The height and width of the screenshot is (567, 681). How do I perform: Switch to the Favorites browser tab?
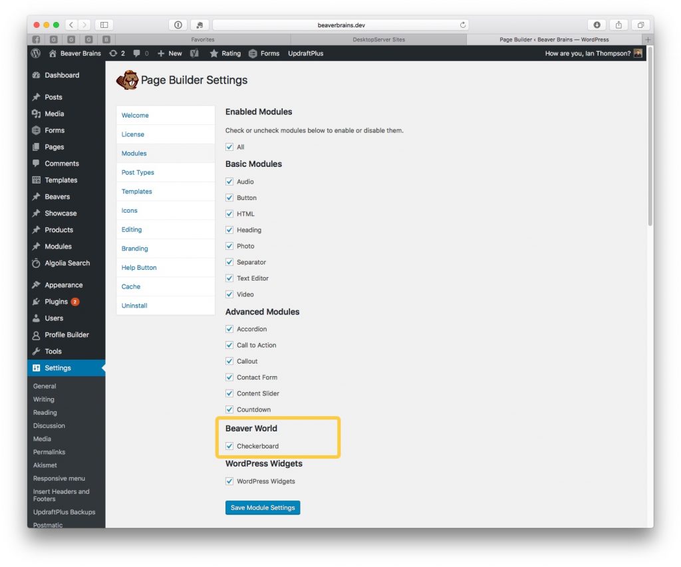(x=203, y=39)
